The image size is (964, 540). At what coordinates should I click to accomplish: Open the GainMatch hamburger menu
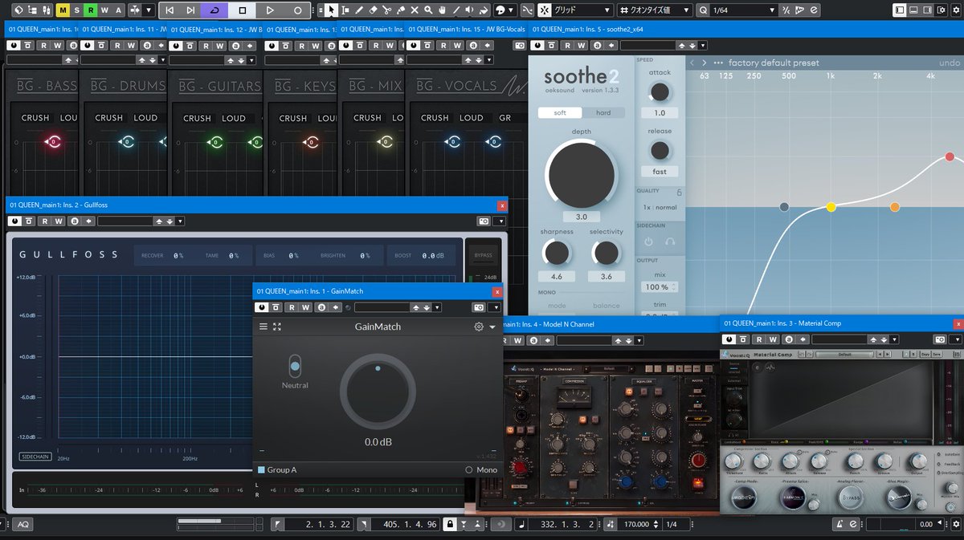pyautogui.click(x=263, y=327)
